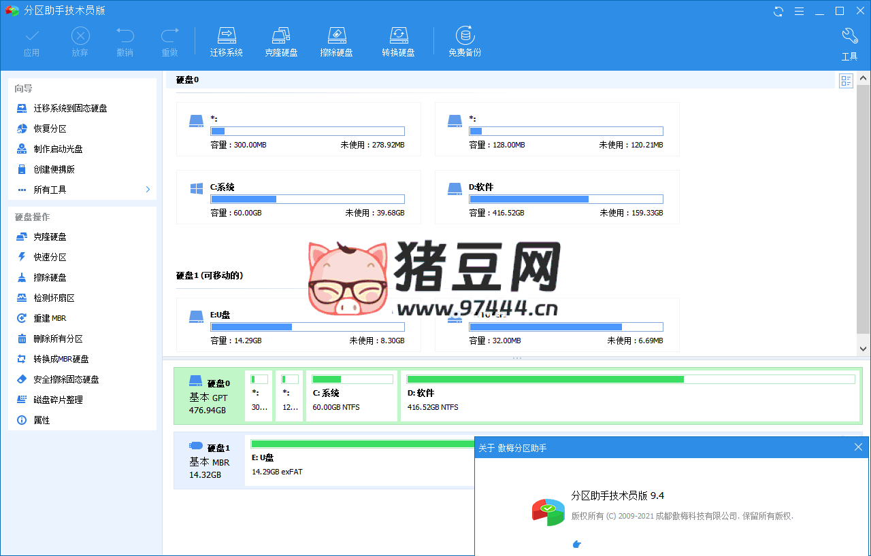
Task: Select the 迁移系统 migrate OS toolbar icon
Action: (227, 41)
